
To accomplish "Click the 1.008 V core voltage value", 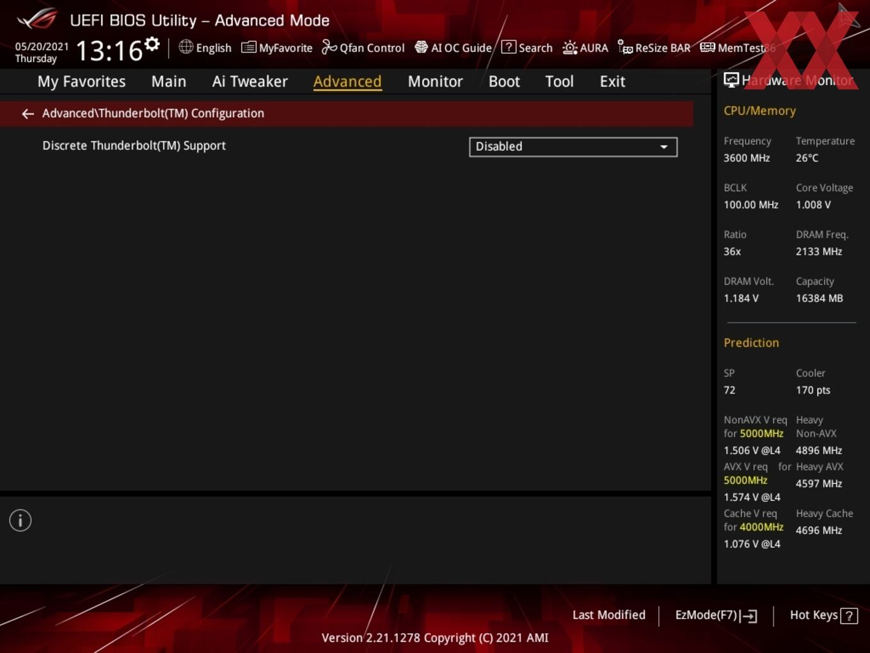I will tap(813, 205).
